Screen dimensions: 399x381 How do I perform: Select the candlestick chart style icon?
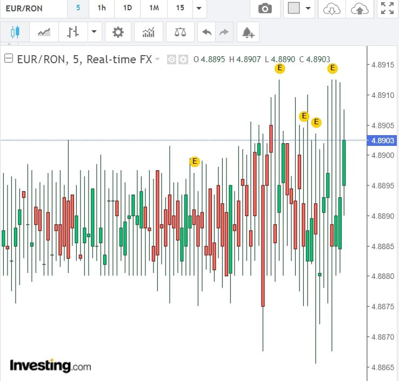pyautogui.click(x=15, y=32)
